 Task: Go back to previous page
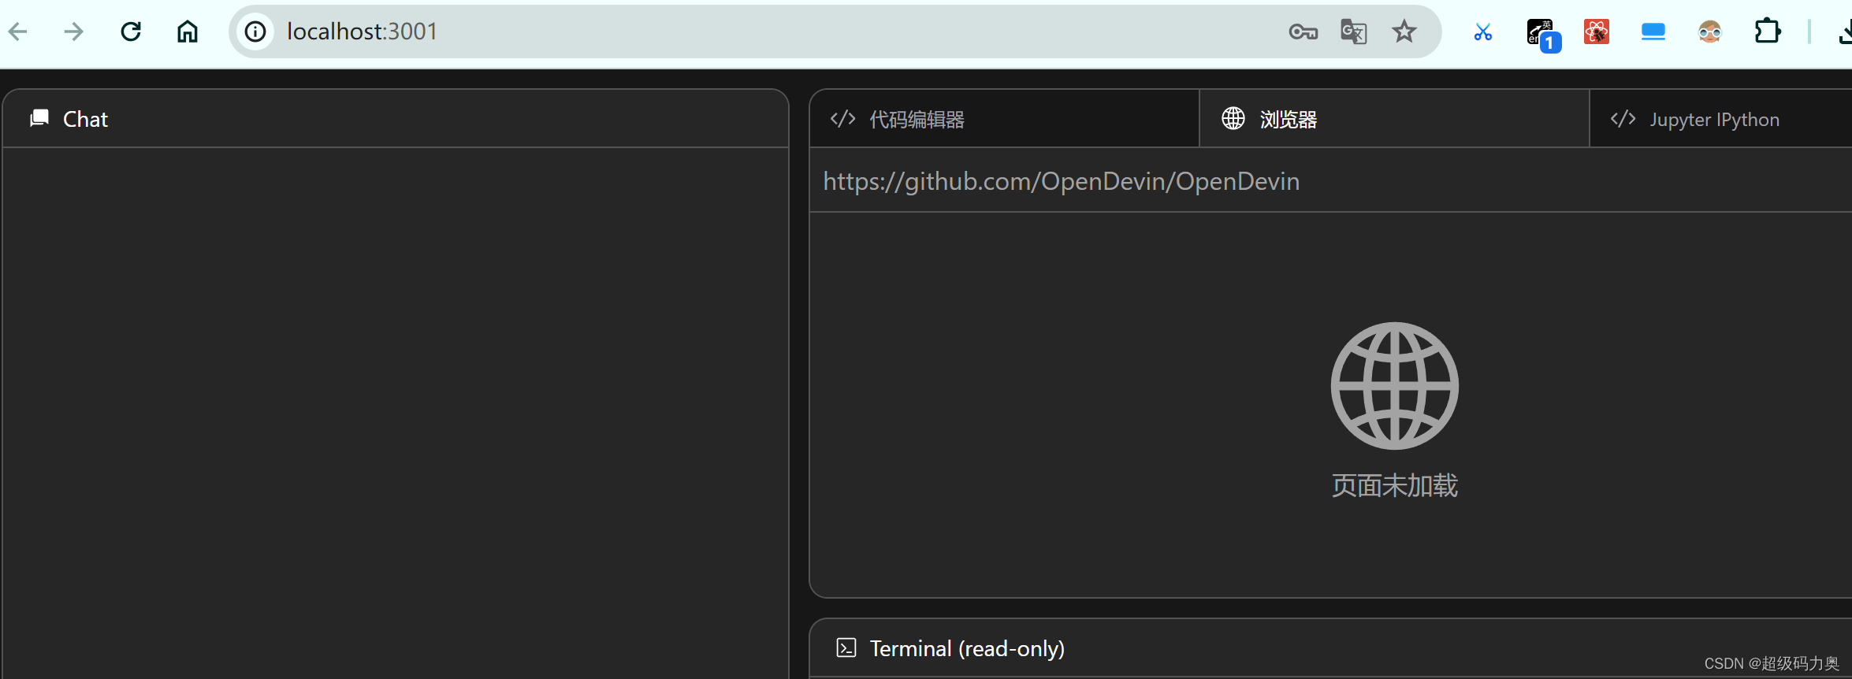(x=18, y=32)
